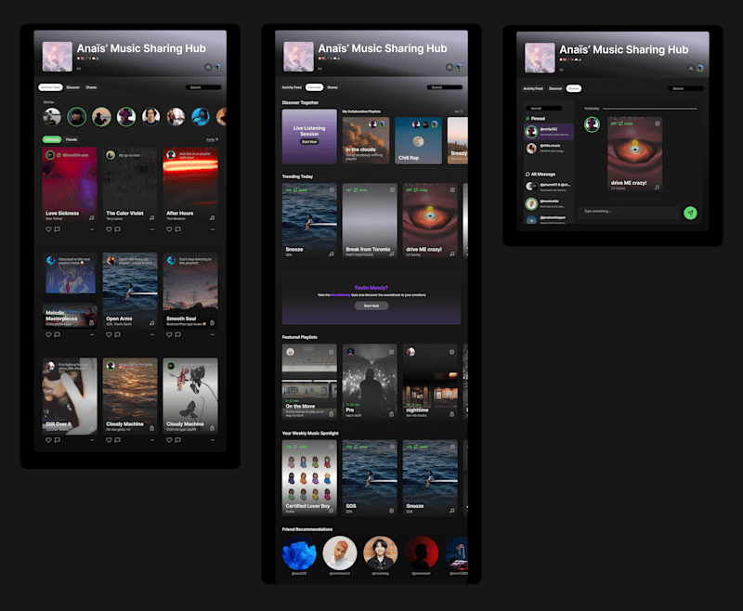Viewport: 743px width, 611px height.
Task: Click the music note on shared drive ME crazy! card
Action: [x=657, y=188]
